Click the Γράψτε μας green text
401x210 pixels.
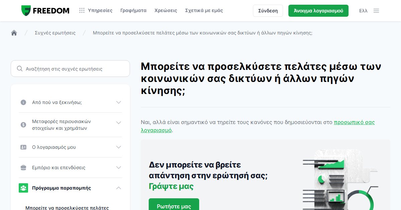[x=171, y=186]
